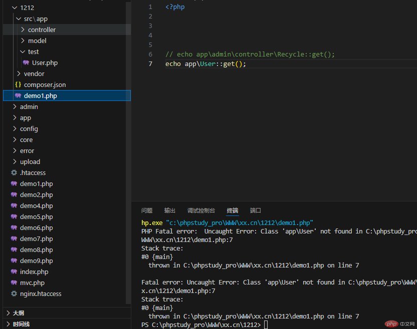The width and height of the screenshot is (417, 329).
Task: Select the controller folder row
Action: click(x=67, y=29)
